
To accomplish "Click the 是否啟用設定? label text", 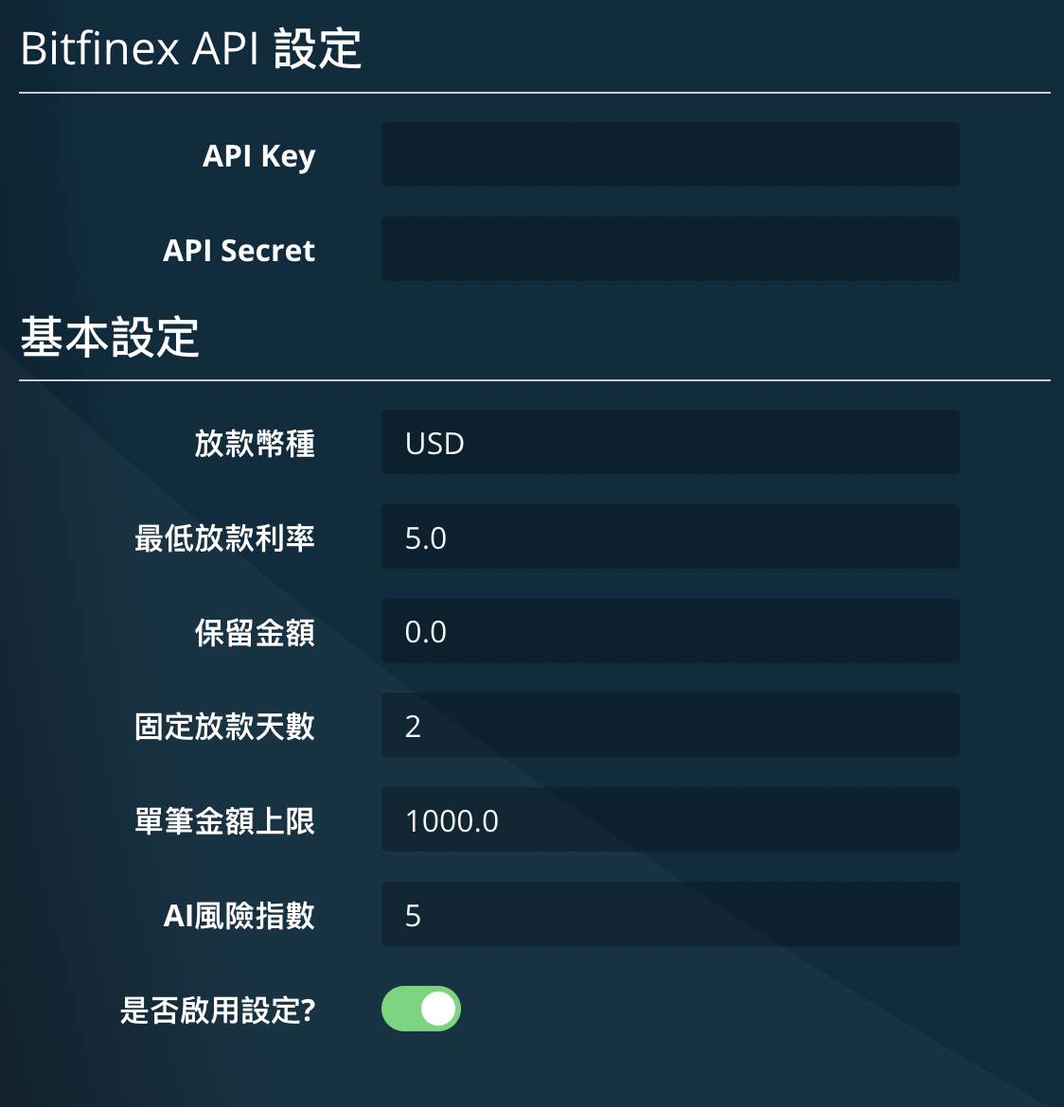I will tap(218, 1010).
